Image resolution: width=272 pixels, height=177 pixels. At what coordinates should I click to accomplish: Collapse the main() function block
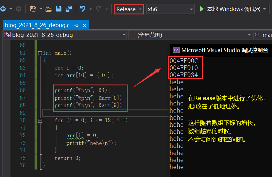(x=40, y=53)
